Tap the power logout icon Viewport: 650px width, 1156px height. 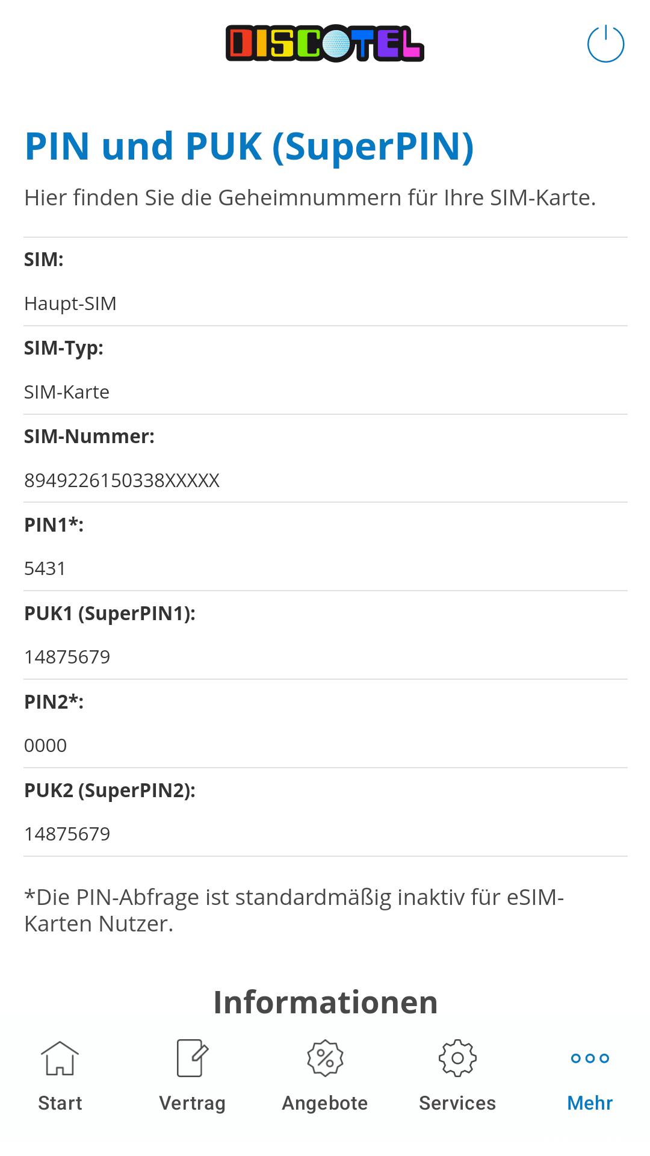tap(605, 44)
